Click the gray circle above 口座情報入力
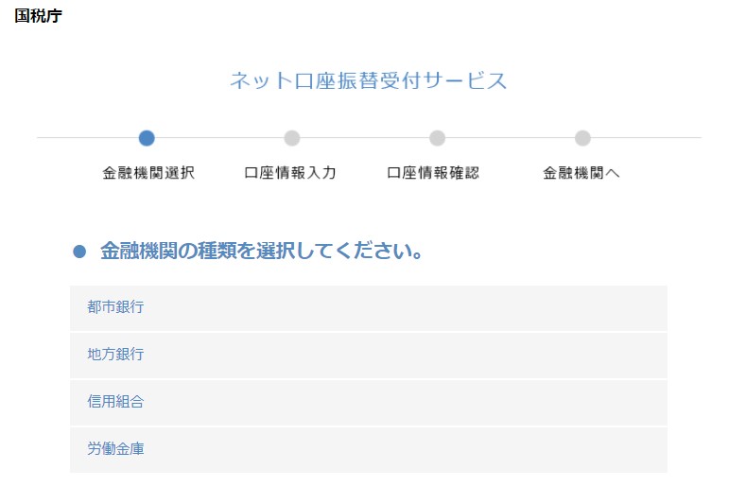Image resolution: width=729 pixels, height=504 pixels. [291, 138]
